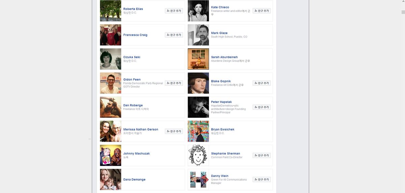Viewport: 405px width, 193px height.
Task: Open Kate Chieco's black and white photo
Action: (198, 11)
